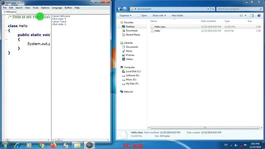
Task: Click the SciTE editor horizontal scrollbar
Action: (x=26, y=140)
